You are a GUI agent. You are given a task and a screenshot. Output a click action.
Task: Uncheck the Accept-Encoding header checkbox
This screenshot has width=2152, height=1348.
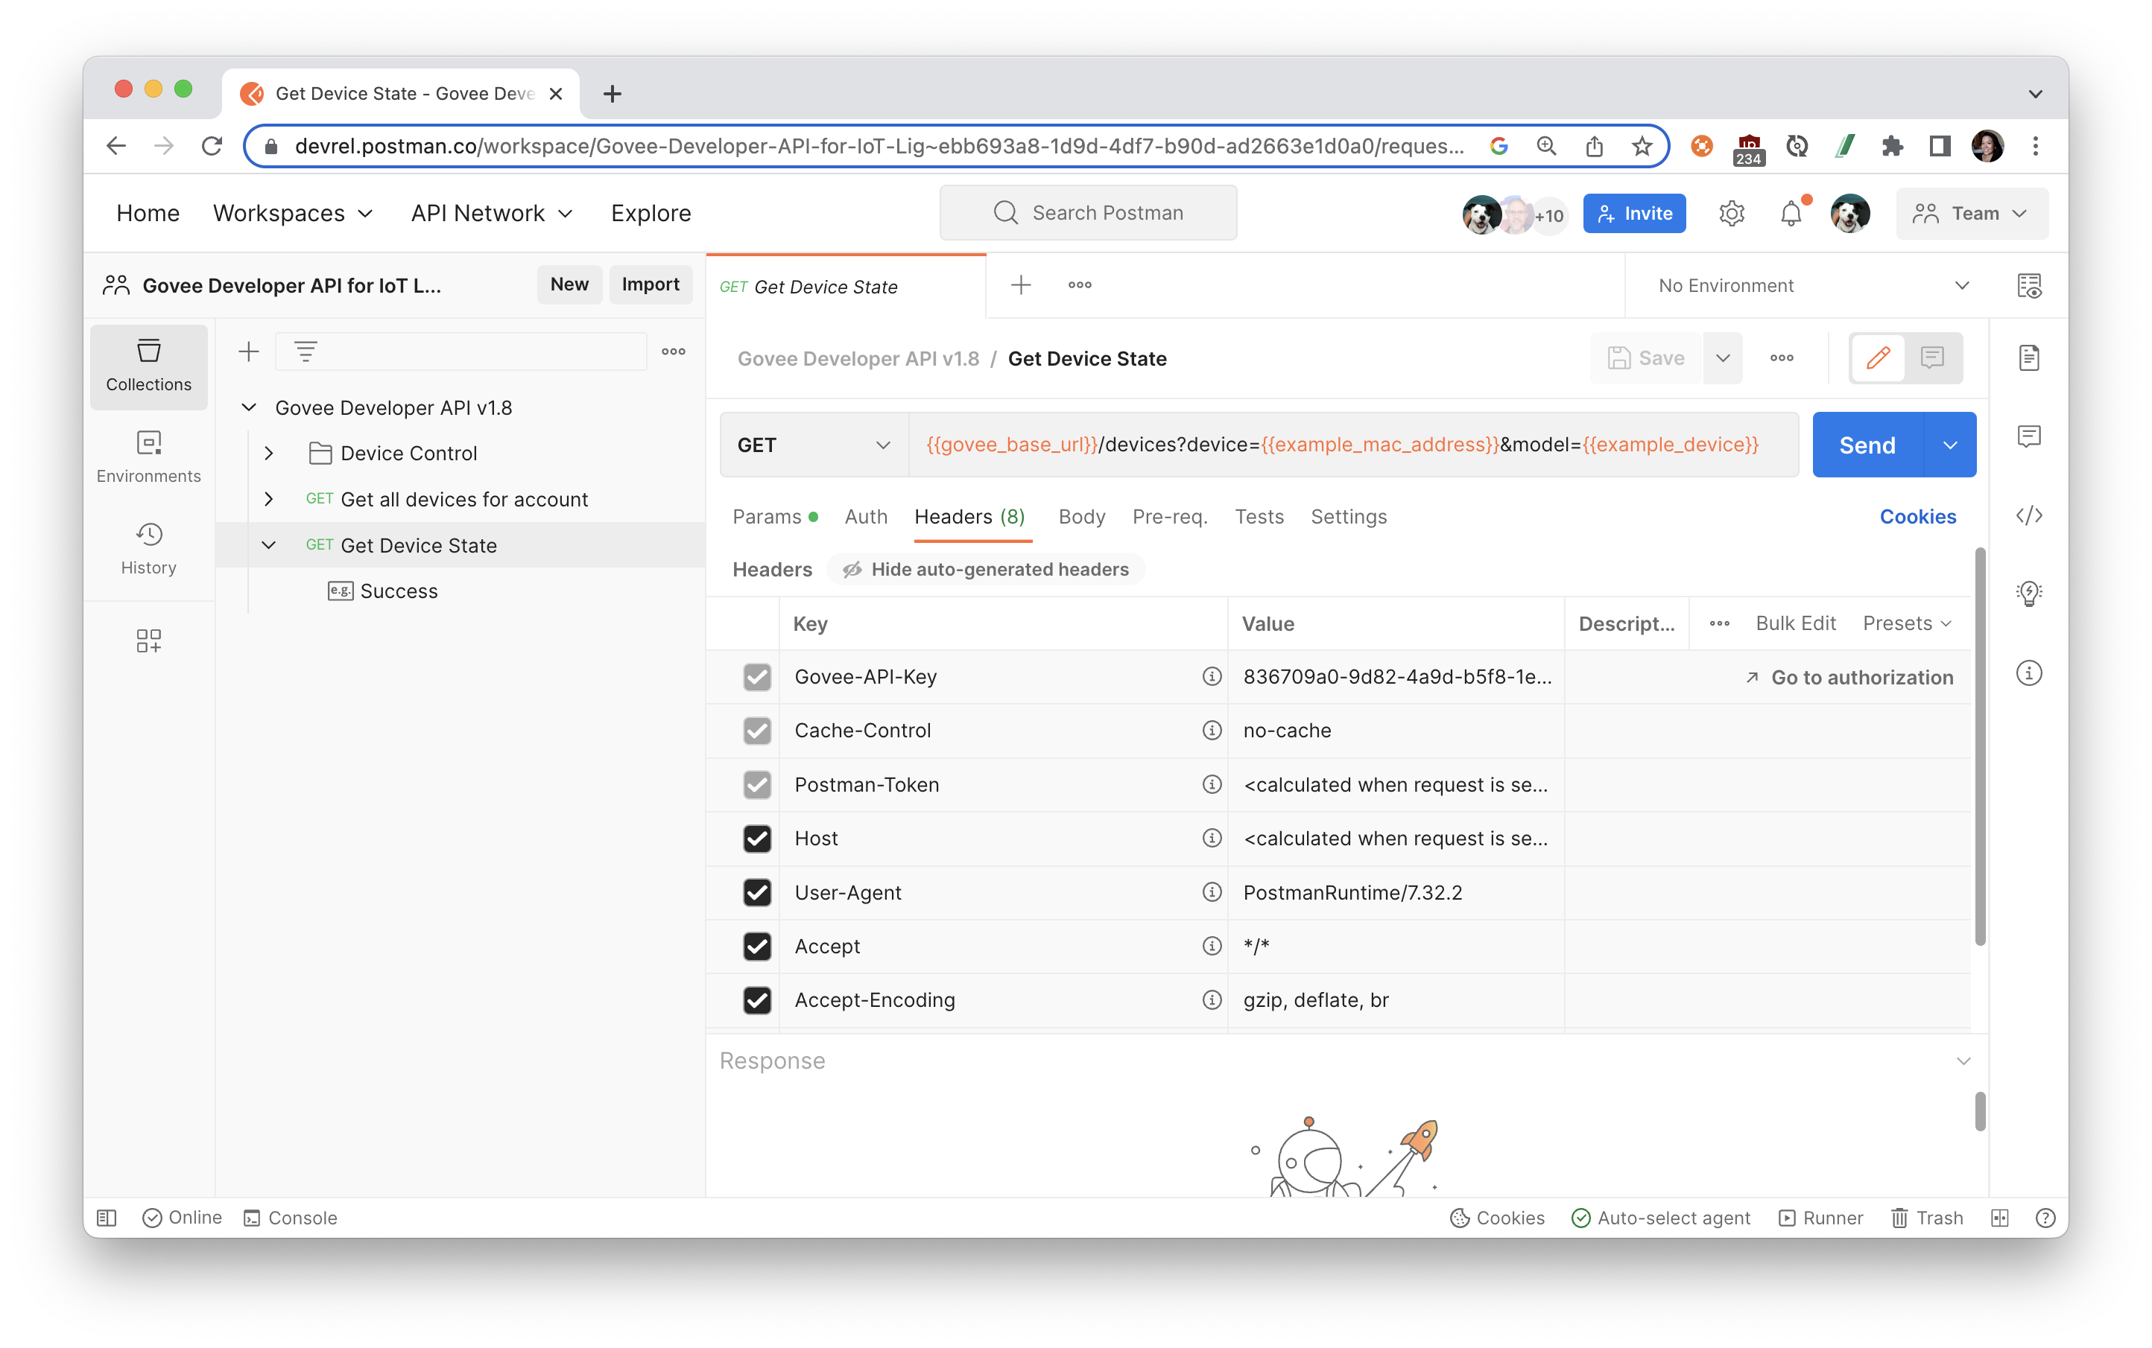[757, 1000]
